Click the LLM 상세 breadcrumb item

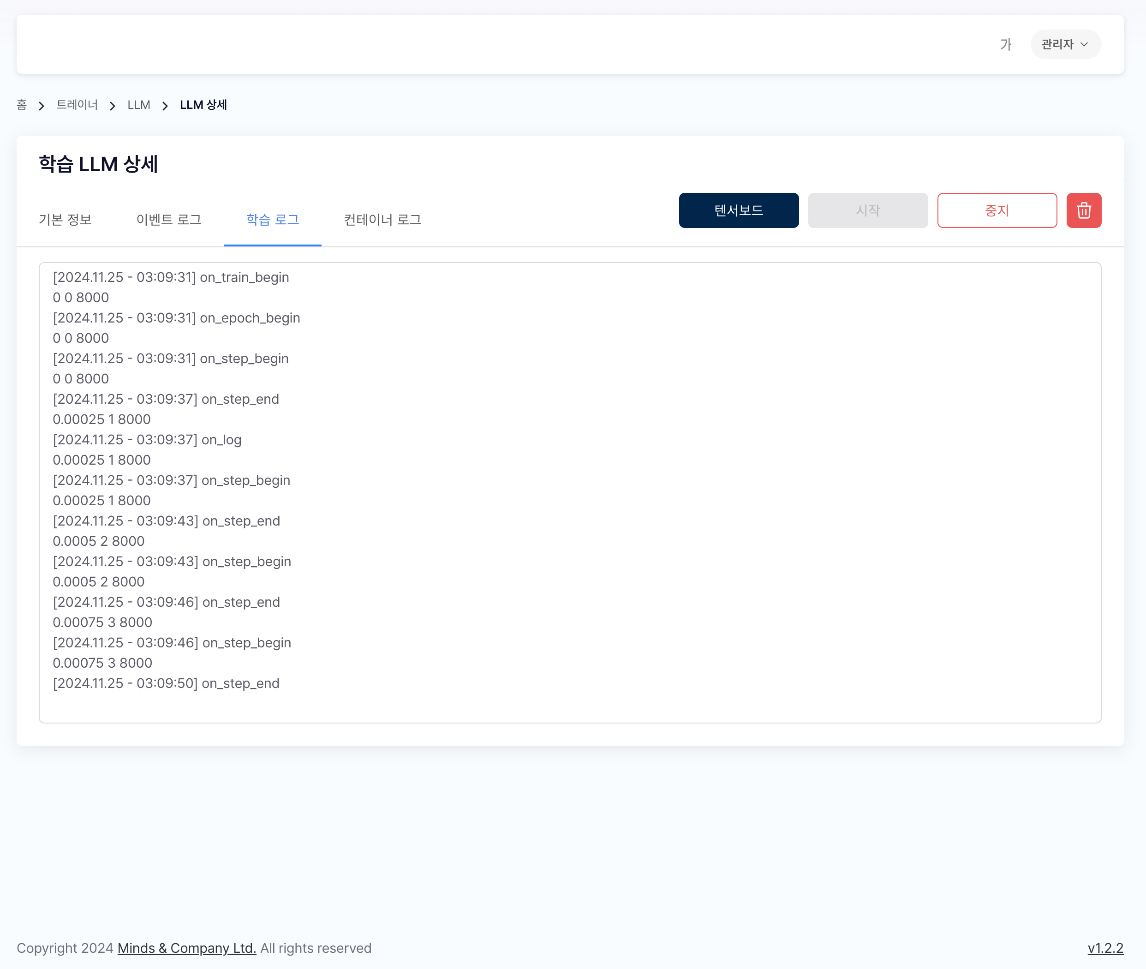(x=203, y=105)
